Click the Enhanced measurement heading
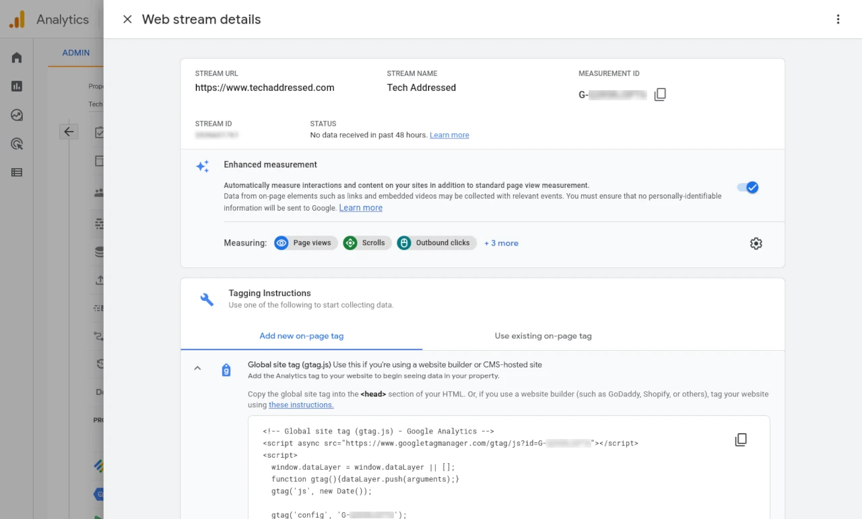 (x=270, y=165)
